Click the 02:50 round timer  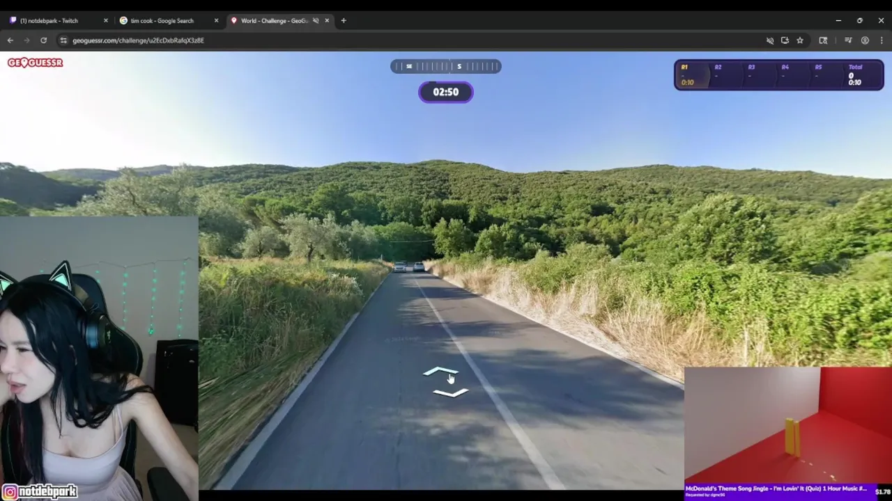pos(446,92)
